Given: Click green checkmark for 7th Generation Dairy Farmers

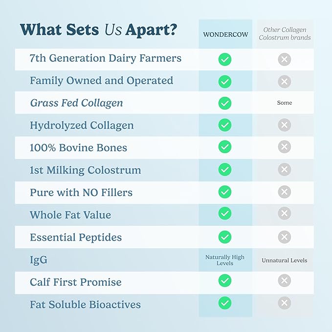Looking at the screenshot, I should [x=225, y=59].
